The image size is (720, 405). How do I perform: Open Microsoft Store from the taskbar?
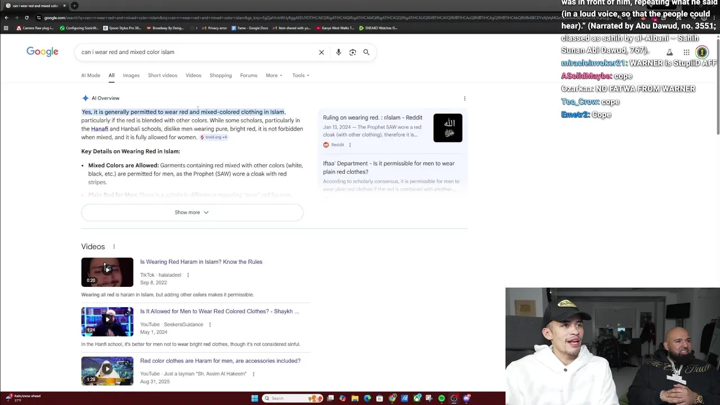click(380, 398)
